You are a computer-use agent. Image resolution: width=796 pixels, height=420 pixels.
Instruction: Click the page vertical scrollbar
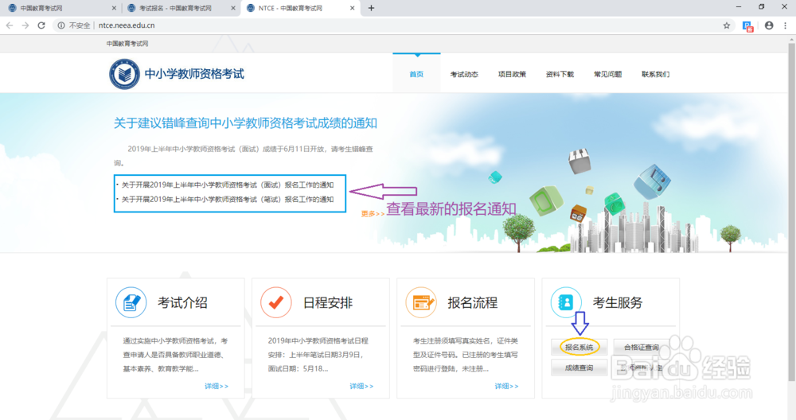click(791, 212)
